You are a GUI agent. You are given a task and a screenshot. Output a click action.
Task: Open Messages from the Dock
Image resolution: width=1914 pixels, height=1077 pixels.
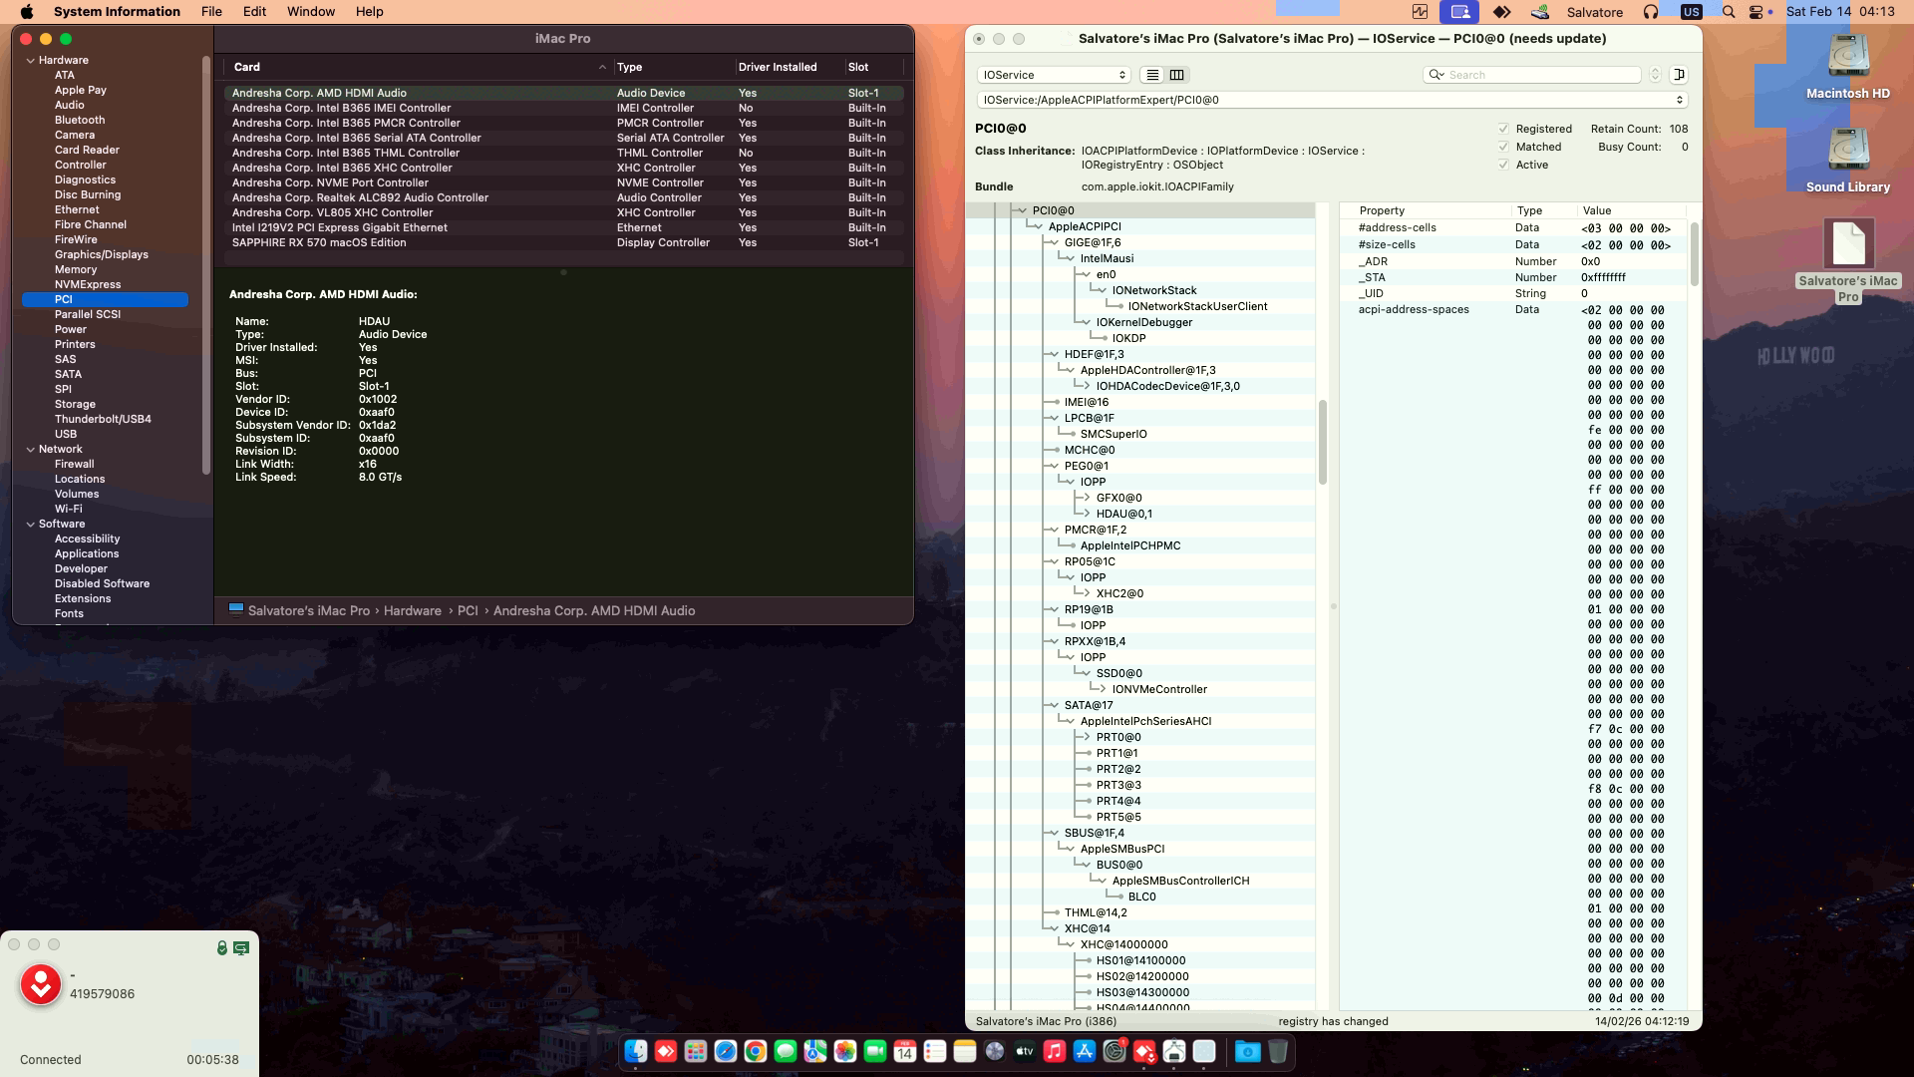point(786,1051)
